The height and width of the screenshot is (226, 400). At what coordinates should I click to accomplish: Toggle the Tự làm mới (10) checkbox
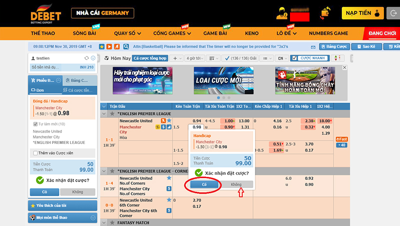click(x=35, y=124)
